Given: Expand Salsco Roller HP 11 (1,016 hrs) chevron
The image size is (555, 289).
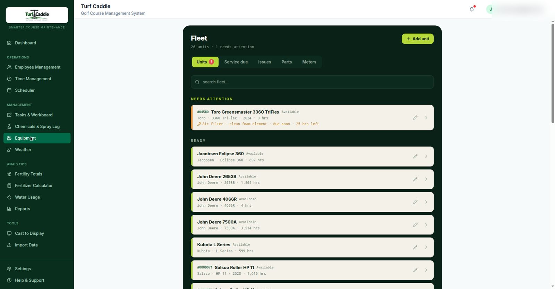Looking at the screenshot, I should click(426, 270).
